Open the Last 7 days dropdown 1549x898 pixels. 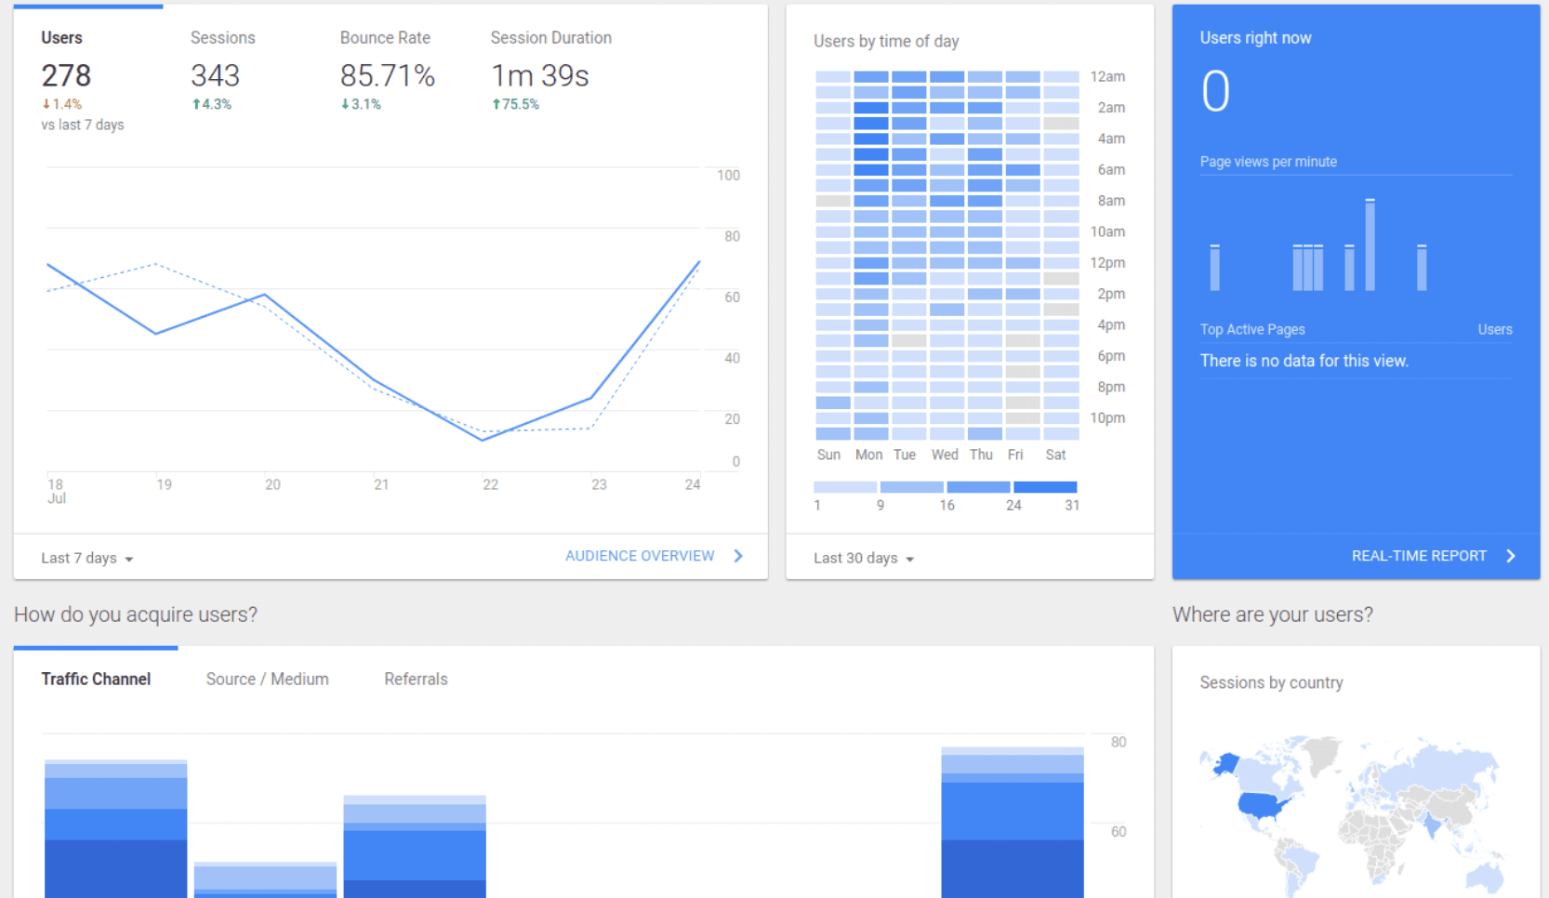point(87,558)
